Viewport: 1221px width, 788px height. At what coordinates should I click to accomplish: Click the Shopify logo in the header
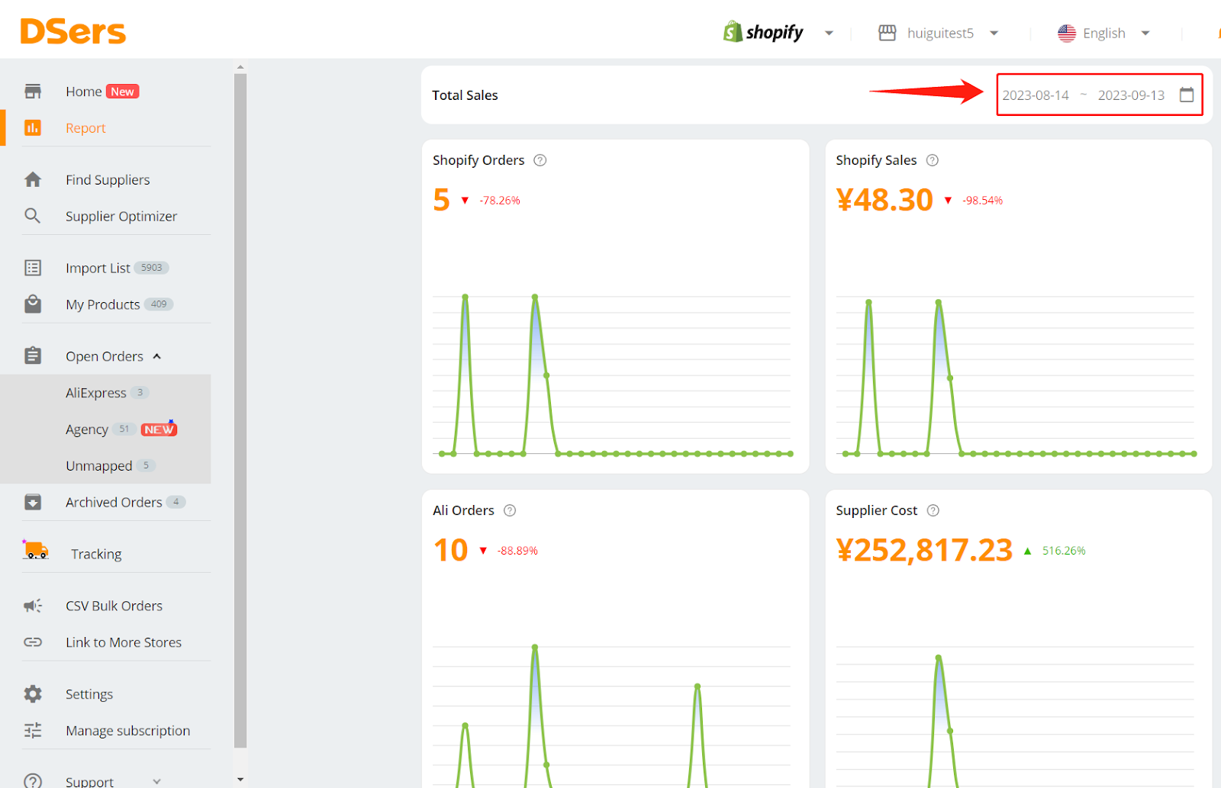click(763, 32)
